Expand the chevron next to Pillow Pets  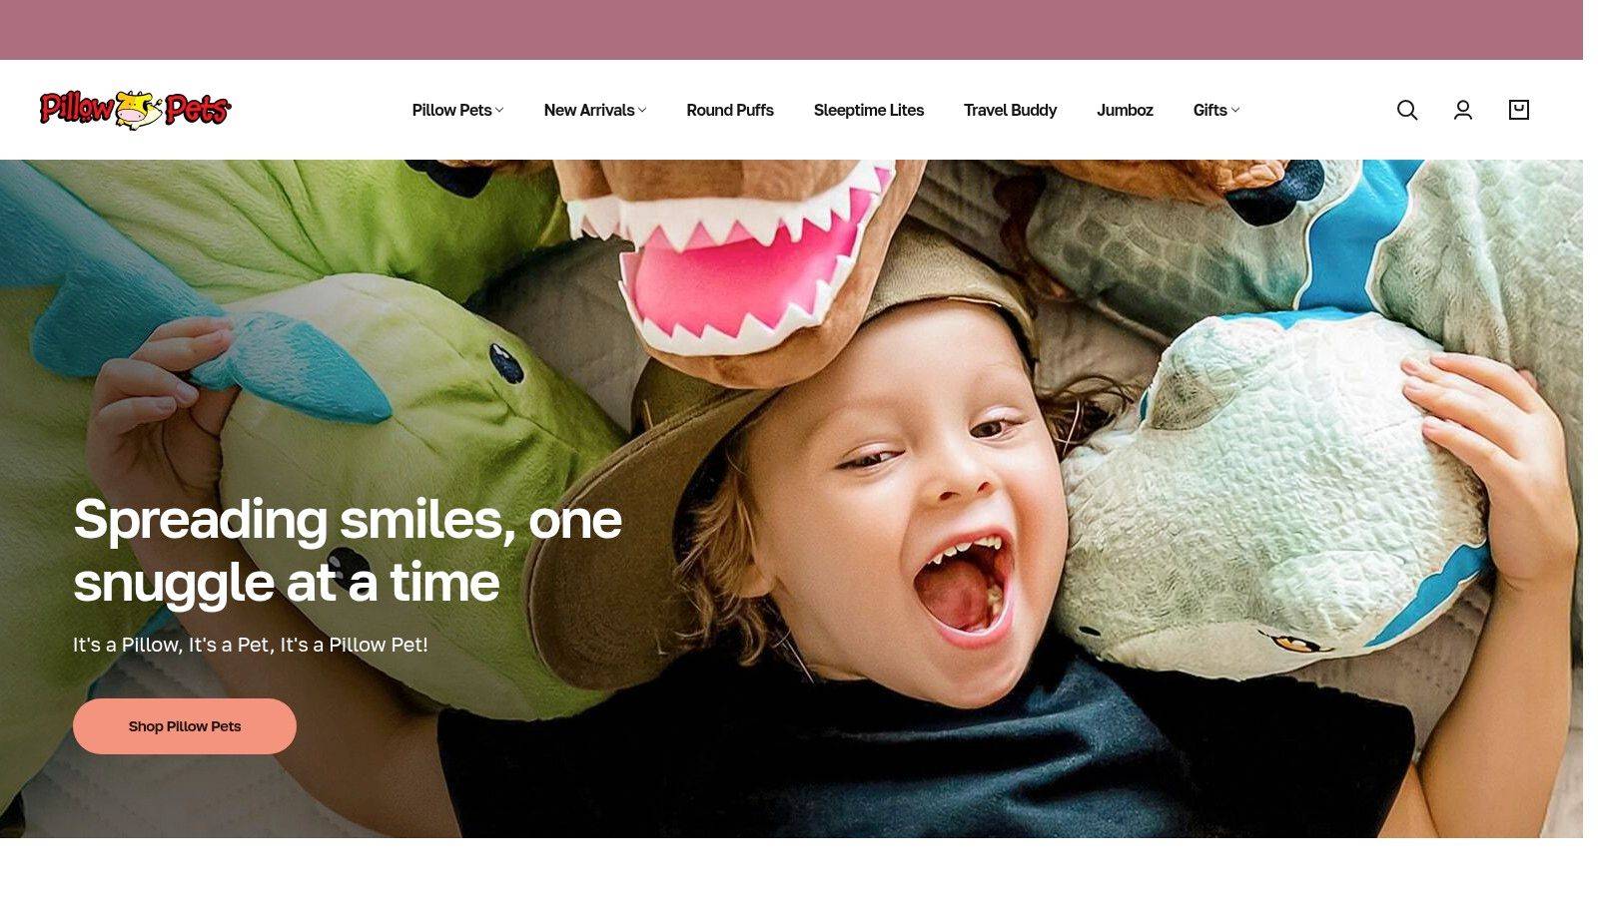(x=499, y=110)
